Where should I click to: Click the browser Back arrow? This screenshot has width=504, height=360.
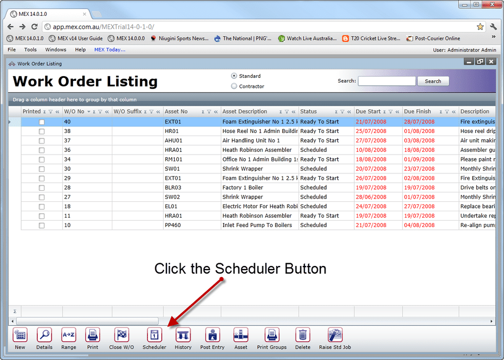10,27
